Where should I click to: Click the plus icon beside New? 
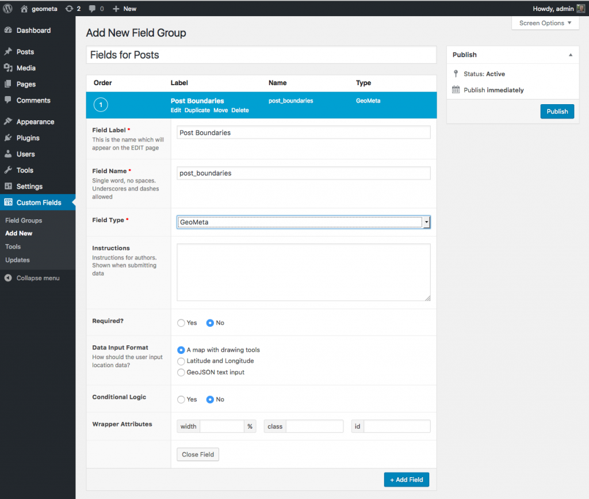[116, 9]
